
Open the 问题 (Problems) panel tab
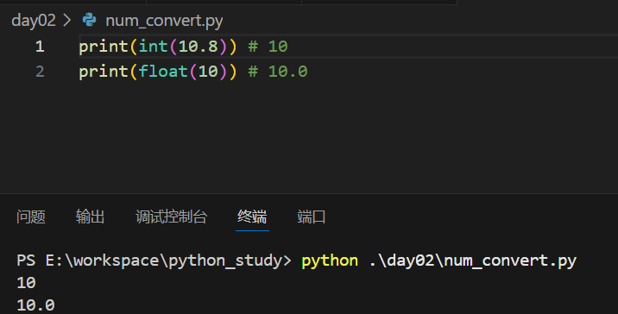(31, 217)
